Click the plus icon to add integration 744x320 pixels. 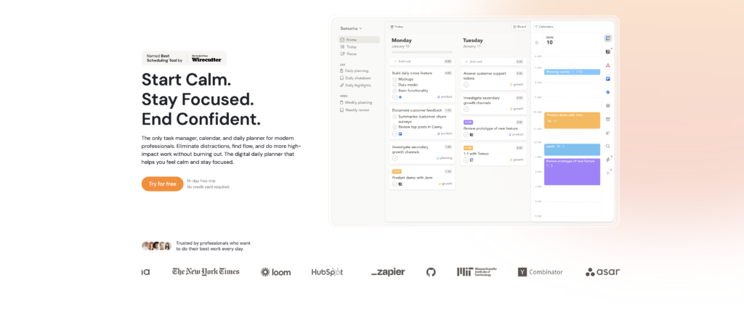[x=608, y=173]
